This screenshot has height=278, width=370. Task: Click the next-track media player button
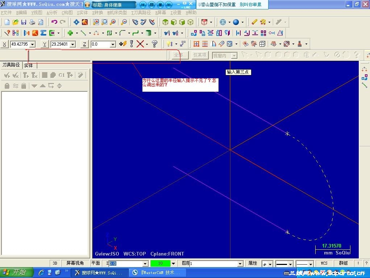(x=169, y=4)
